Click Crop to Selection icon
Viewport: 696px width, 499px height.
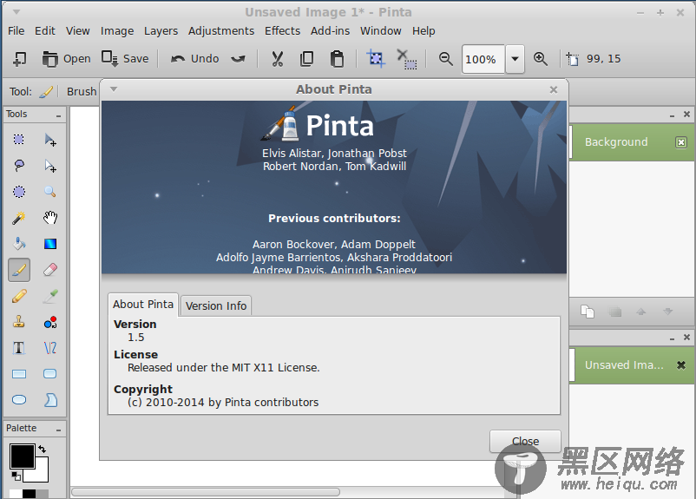pos(376,59)
